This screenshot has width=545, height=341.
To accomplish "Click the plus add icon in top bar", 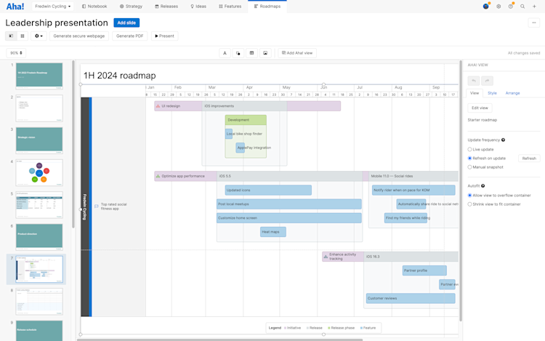I will coord(534,7).
